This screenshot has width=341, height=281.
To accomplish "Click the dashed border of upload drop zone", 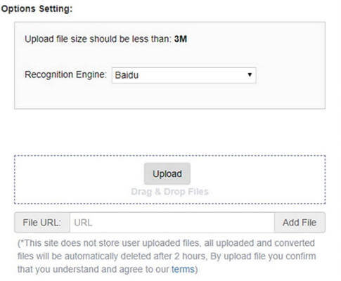I will pos(169,155).
